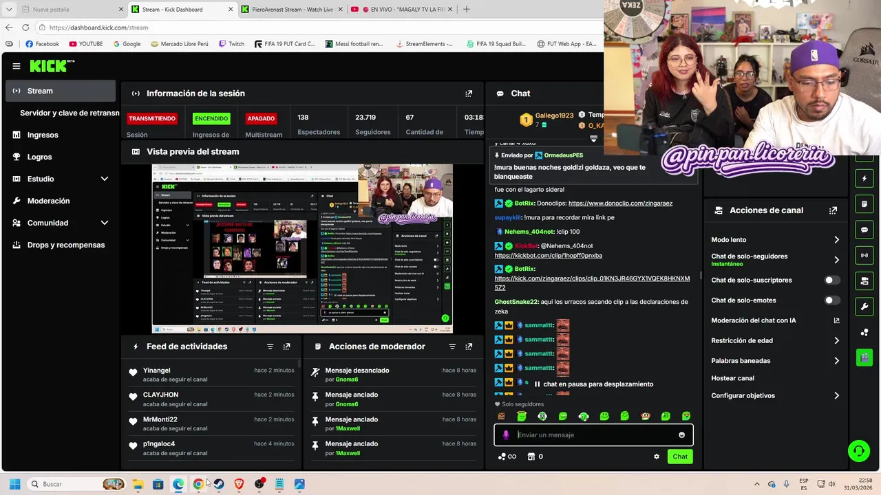Click the lightning bolt widget in right rail
Screen dimensions: 881x495
click(864, 179)
